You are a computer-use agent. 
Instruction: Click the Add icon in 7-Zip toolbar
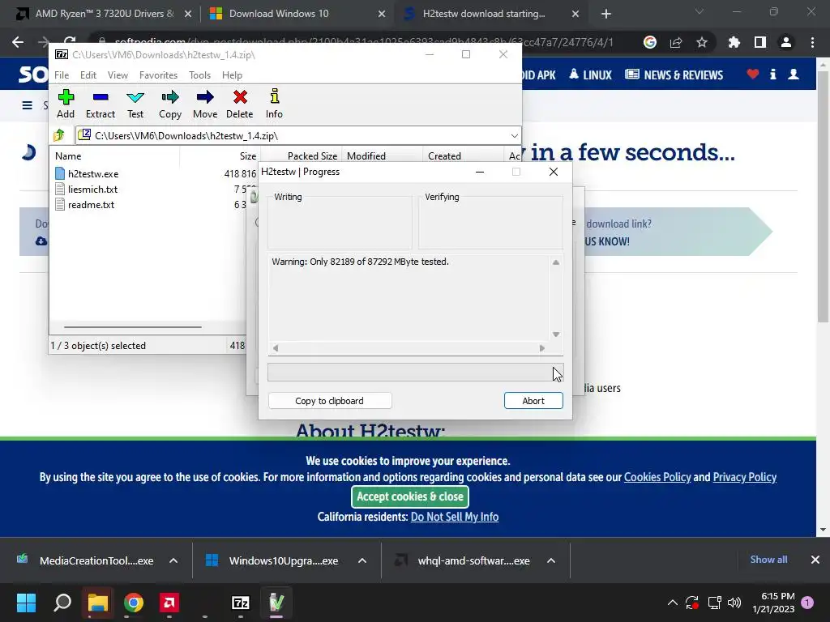66,97
